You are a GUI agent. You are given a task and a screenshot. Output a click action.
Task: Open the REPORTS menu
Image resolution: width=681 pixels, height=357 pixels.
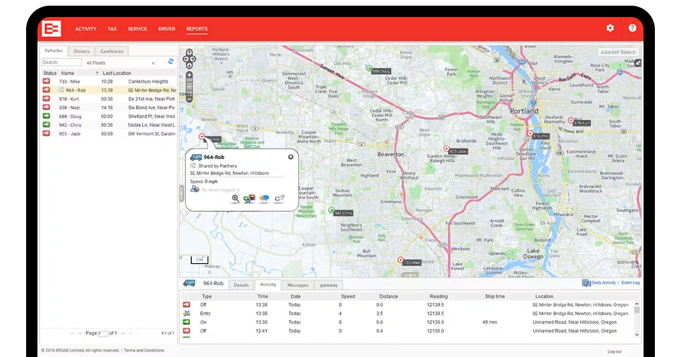(x=197, y=29)
